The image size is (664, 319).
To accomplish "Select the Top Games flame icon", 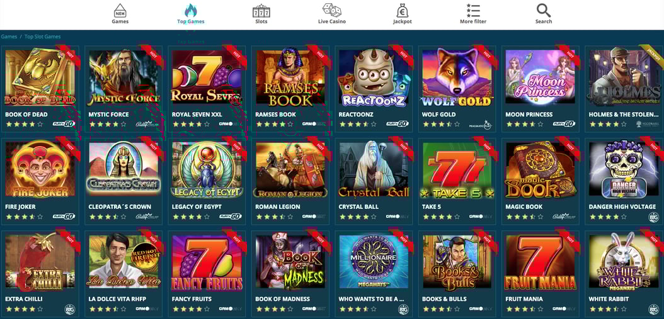I will (190, 10).
